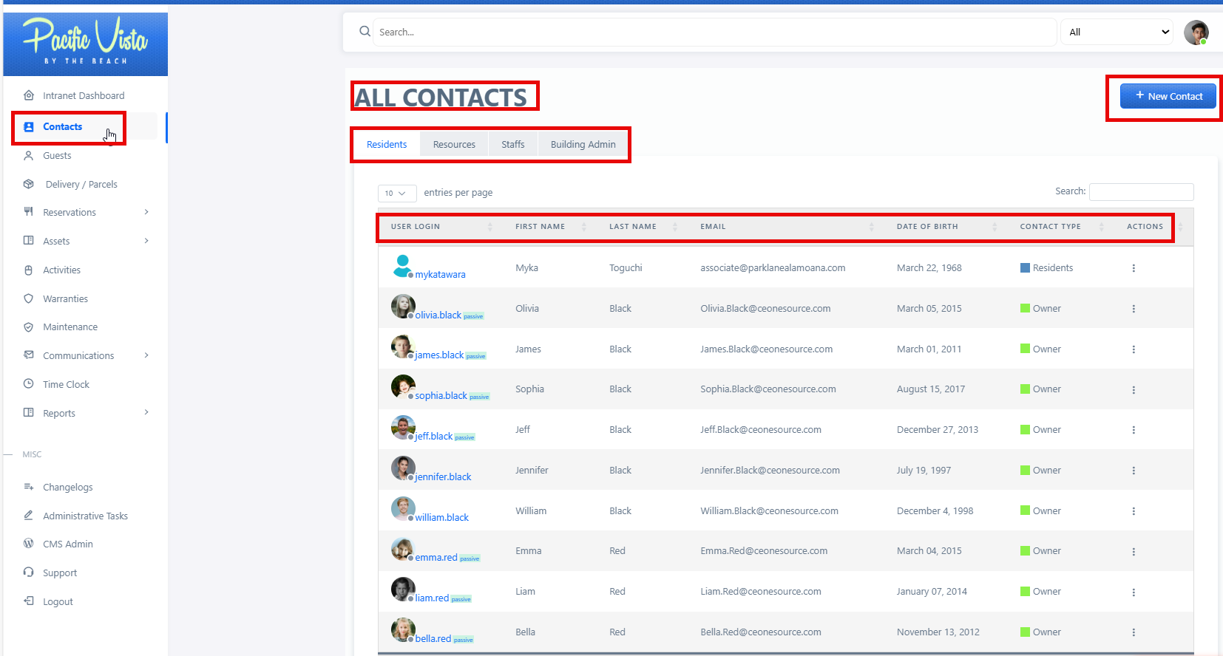Click the search magnifier icon in top bar
This screenshot has height=656, width=1223.
click(365, 32)
